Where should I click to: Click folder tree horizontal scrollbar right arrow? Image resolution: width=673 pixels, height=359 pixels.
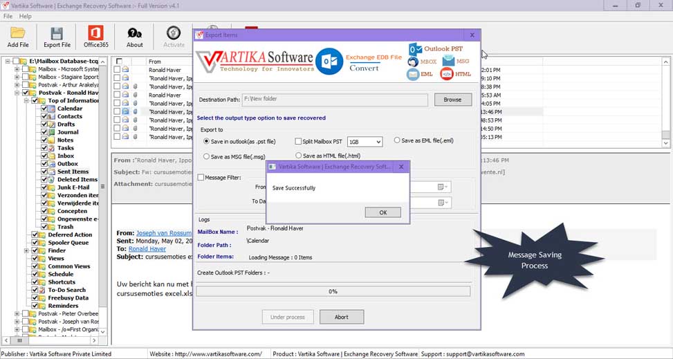(x=94, y=340)
